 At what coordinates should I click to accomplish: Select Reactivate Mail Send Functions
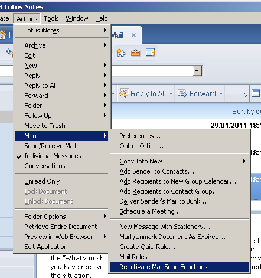[x=180, y=267]
